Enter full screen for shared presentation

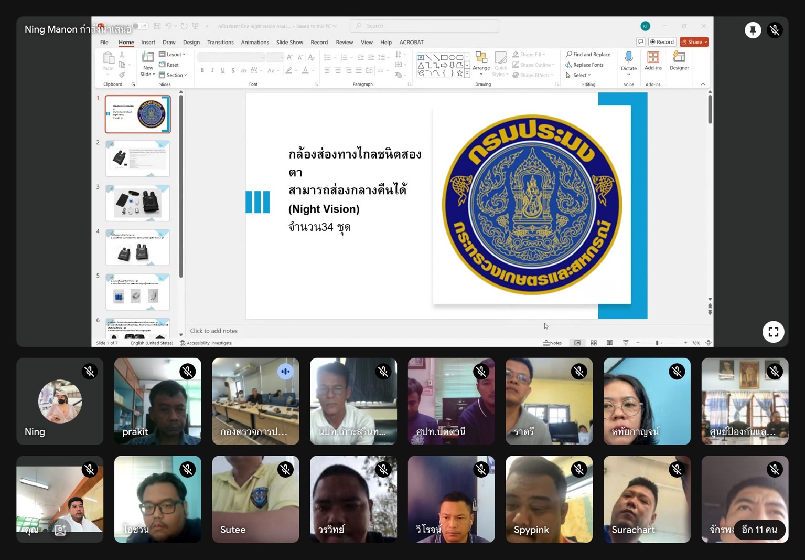pyautogui.click(x=773, y=332)
